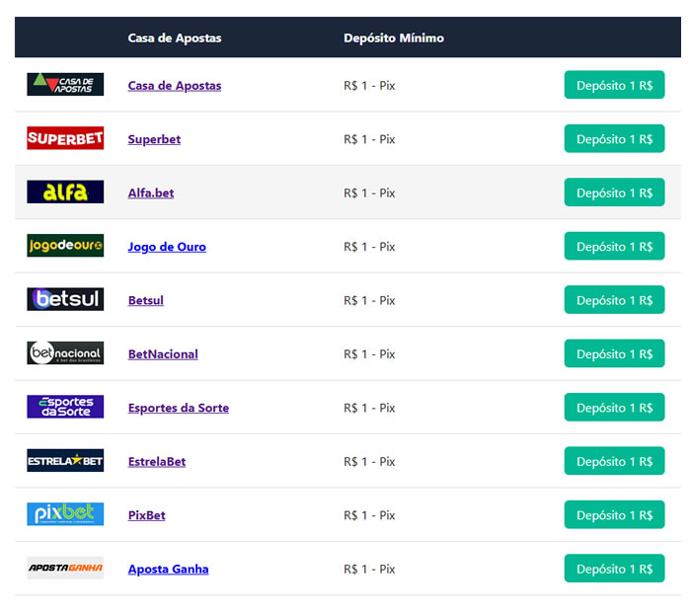691x614 pixels.
Task: Select 'R$ 1 - Pix' in Casa de Apostas row
Action: (x=369, y=86)
